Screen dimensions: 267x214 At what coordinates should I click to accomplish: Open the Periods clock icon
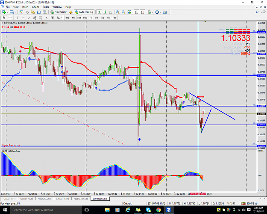point(157,12)
